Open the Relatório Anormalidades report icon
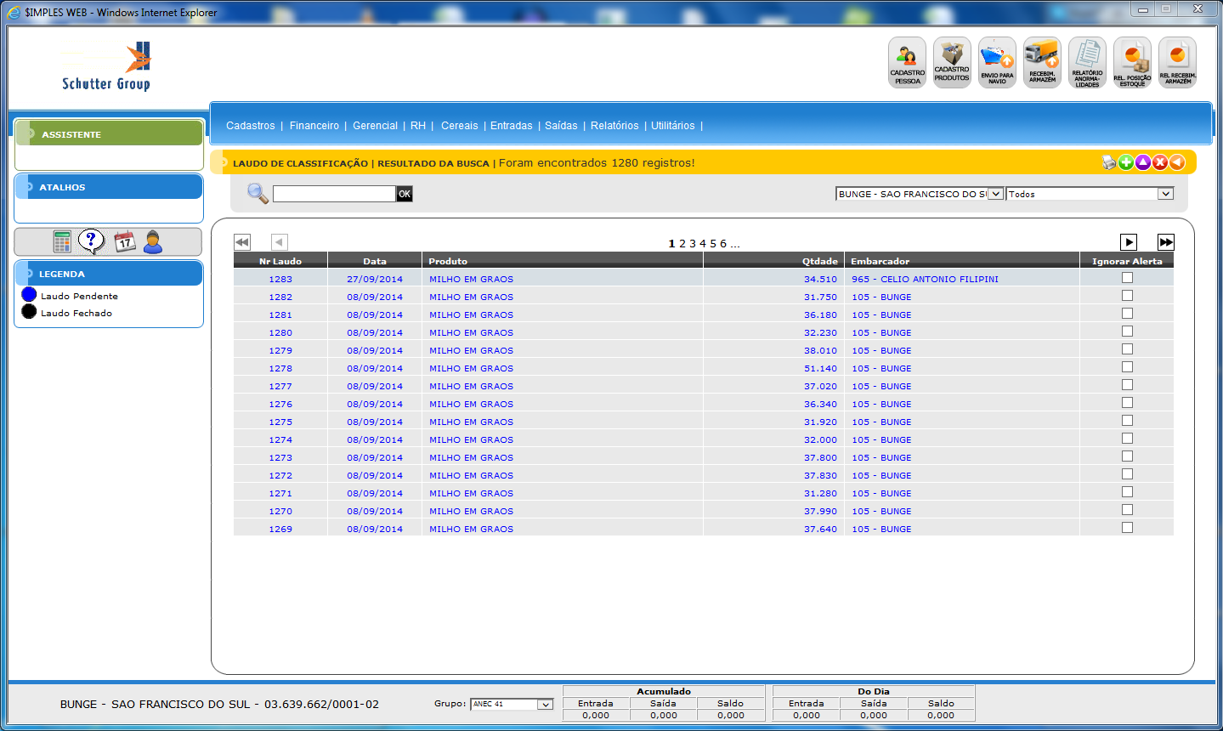This screenshot has width=1223, height=731. tap(1087, 62)
